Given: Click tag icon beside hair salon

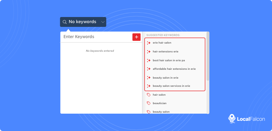Looking at the screenshot, I should click(x=149, y=95).
